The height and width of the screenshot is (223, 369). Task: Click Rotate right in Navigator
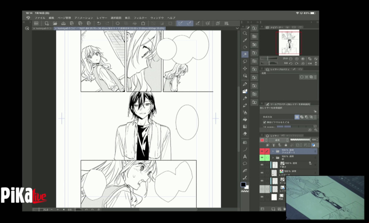coord(297,63)
